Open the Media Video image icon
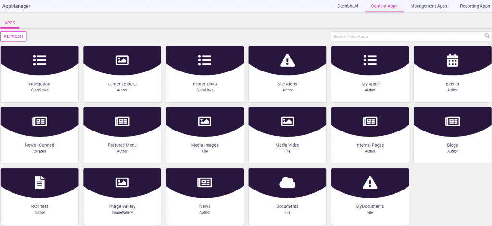492x226 pixels. click(x=287, y=121)
